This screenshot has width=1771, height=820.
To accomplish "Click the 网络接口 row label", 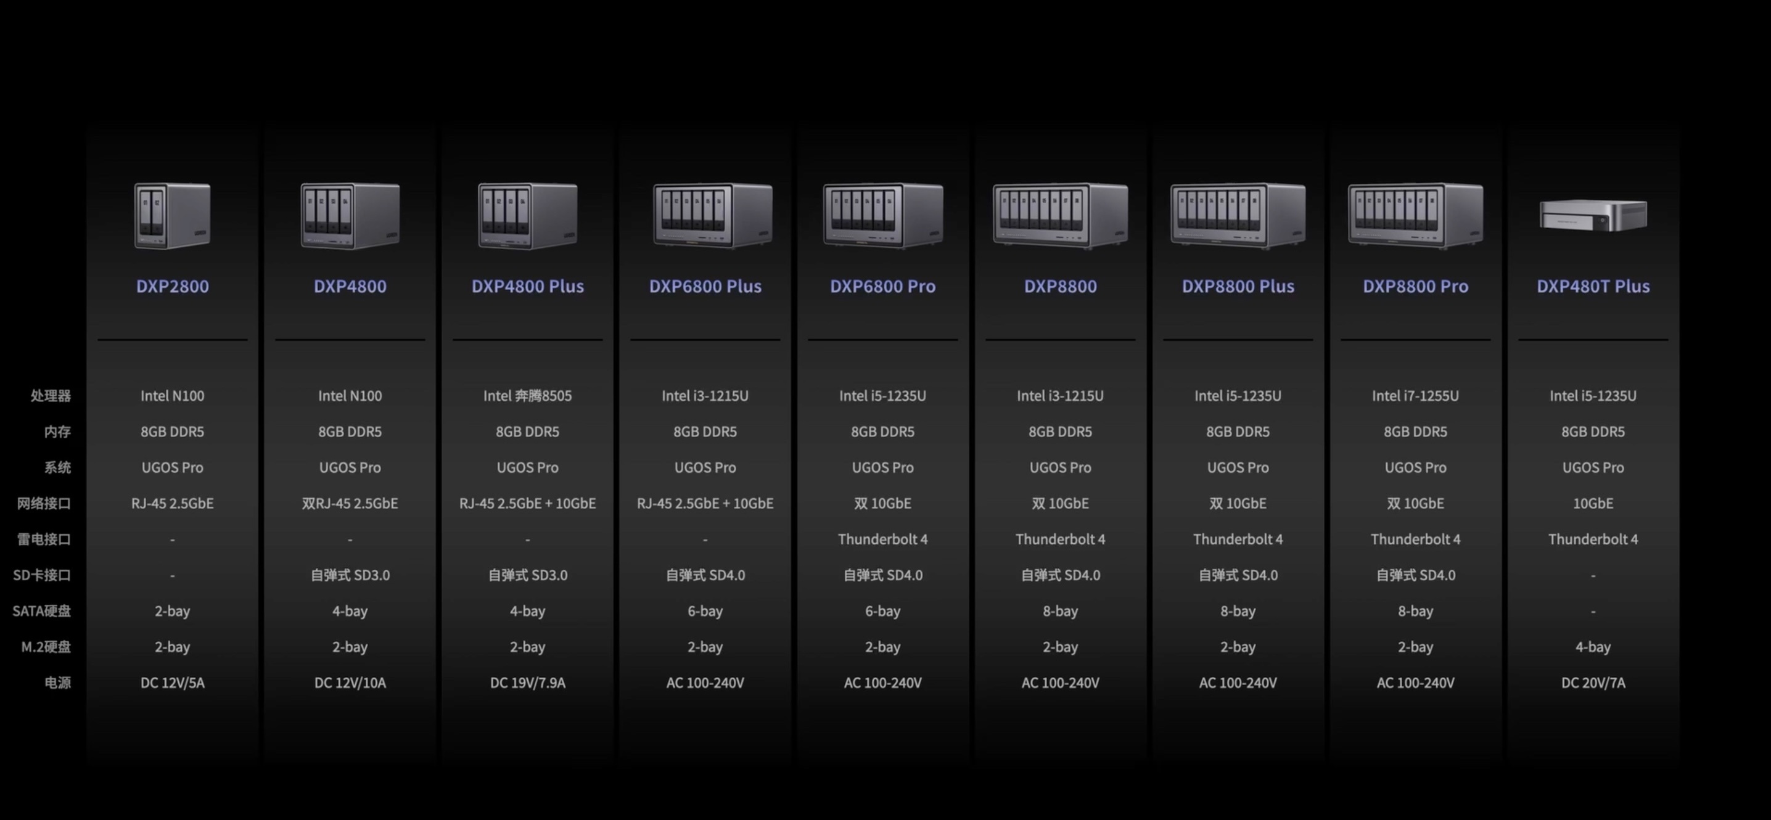I will (44, 503).
